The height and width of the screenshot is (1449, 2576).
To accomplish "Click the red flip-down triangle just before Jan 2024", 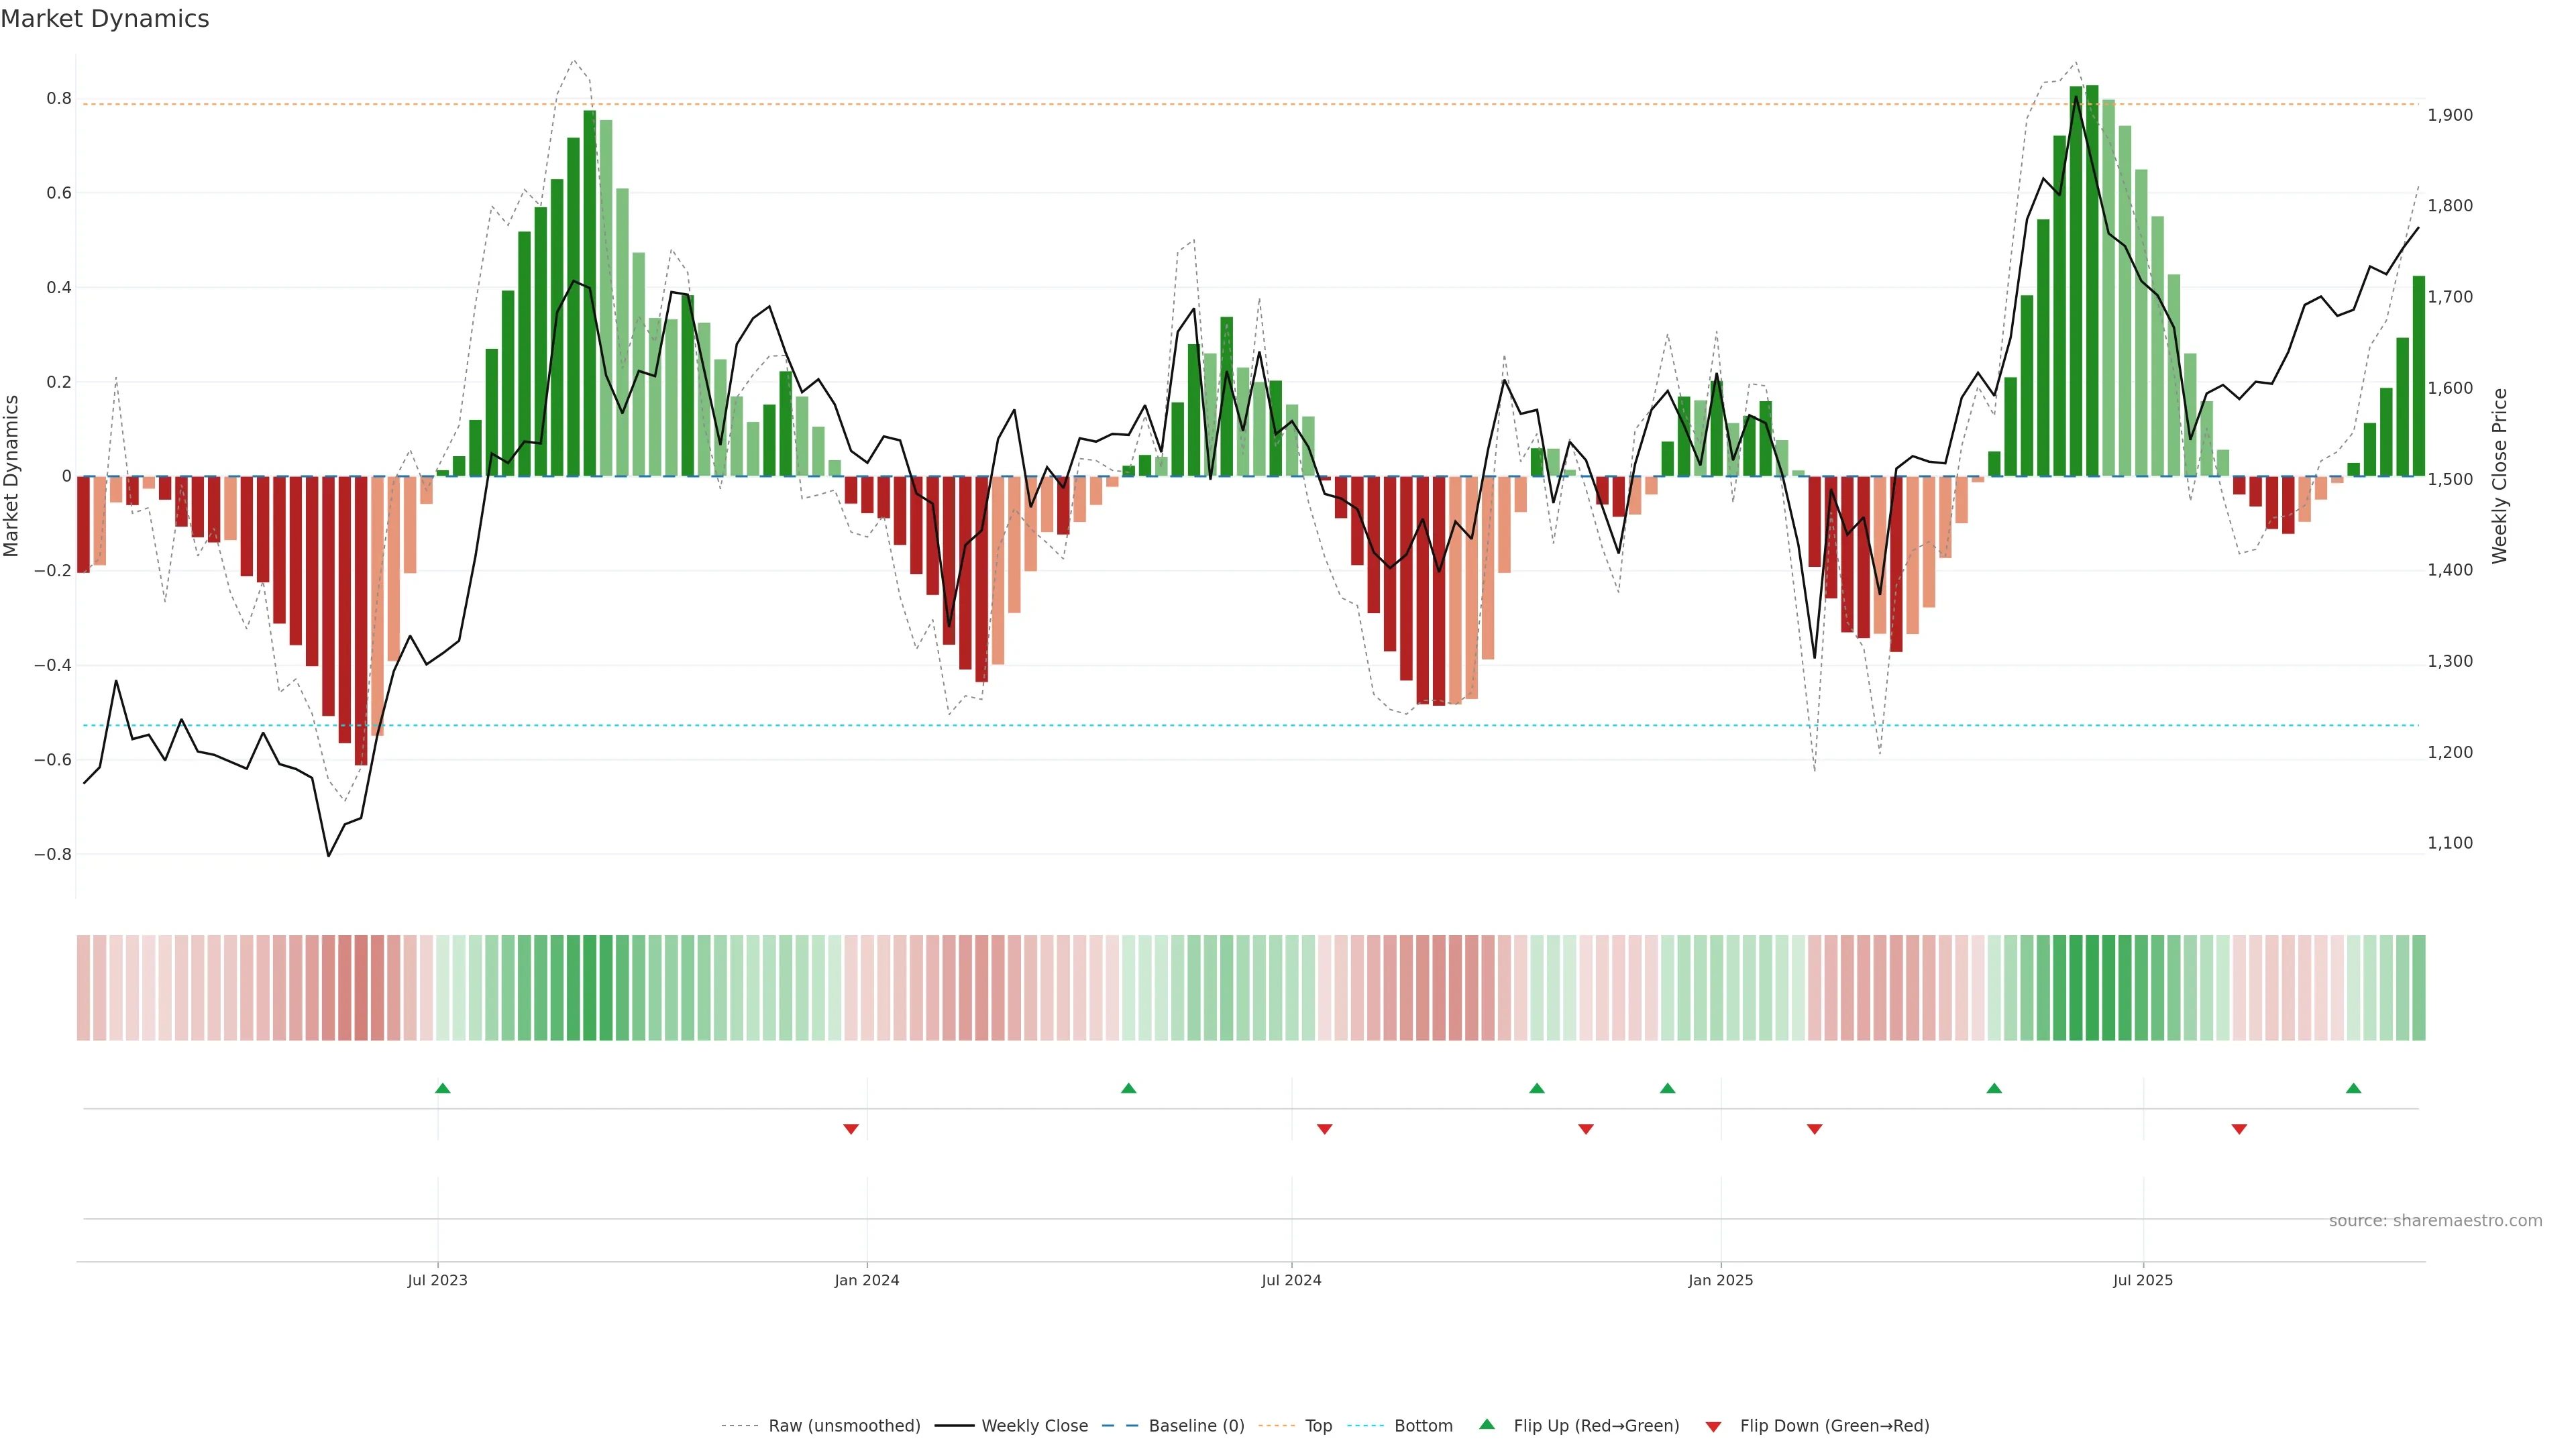I will click(851, 1129).
